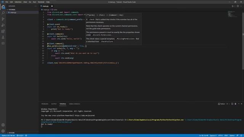Screen dimensions: 244x137
Task: Open the Run menu
Action: 35,2
